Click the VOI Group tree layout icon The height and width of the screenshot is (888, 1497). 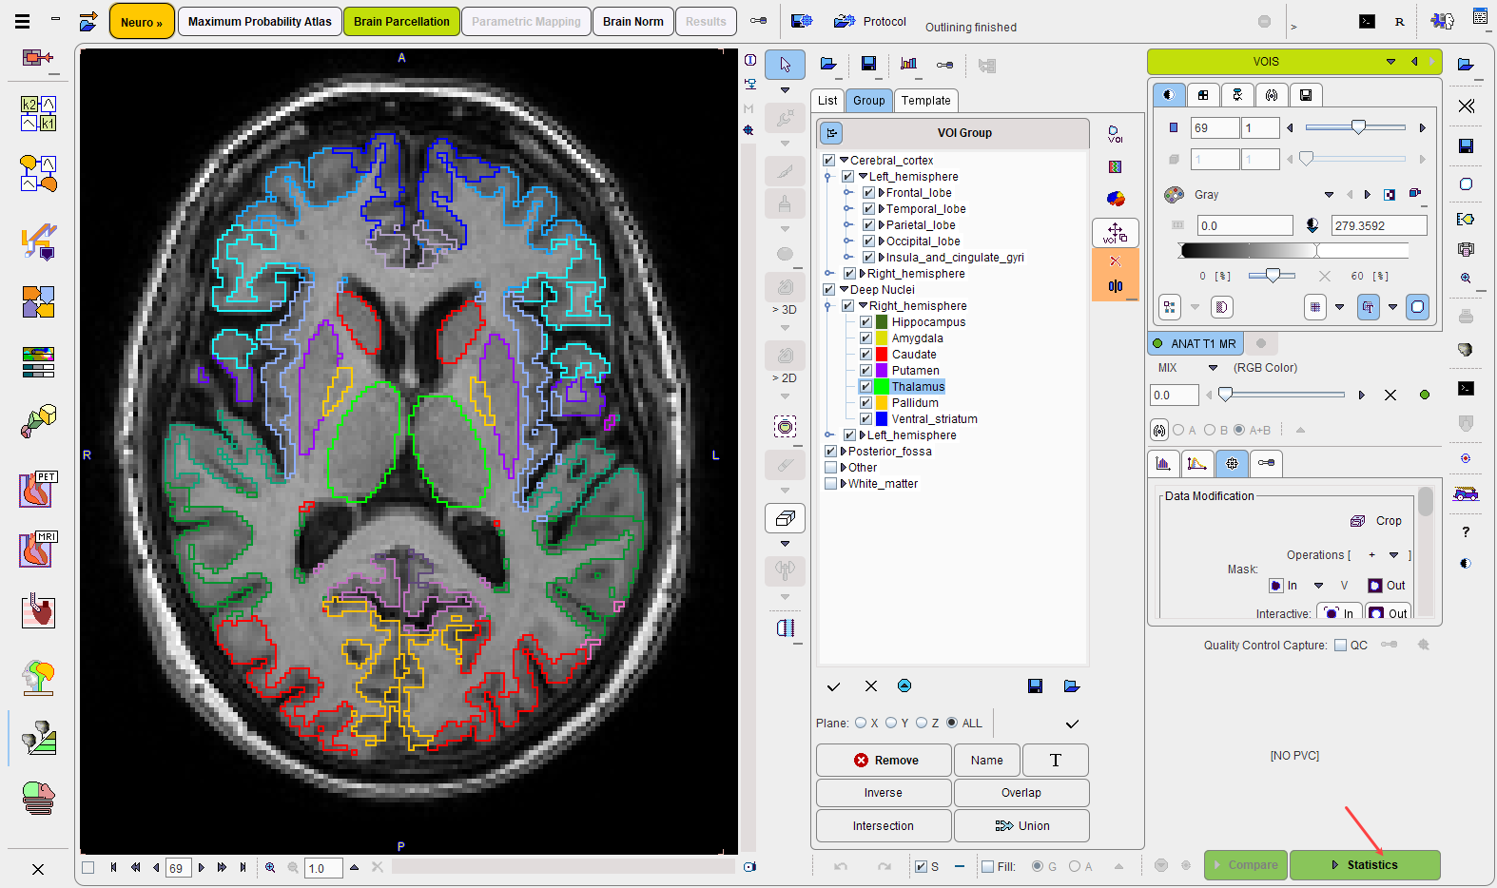[x=832, y=133]
